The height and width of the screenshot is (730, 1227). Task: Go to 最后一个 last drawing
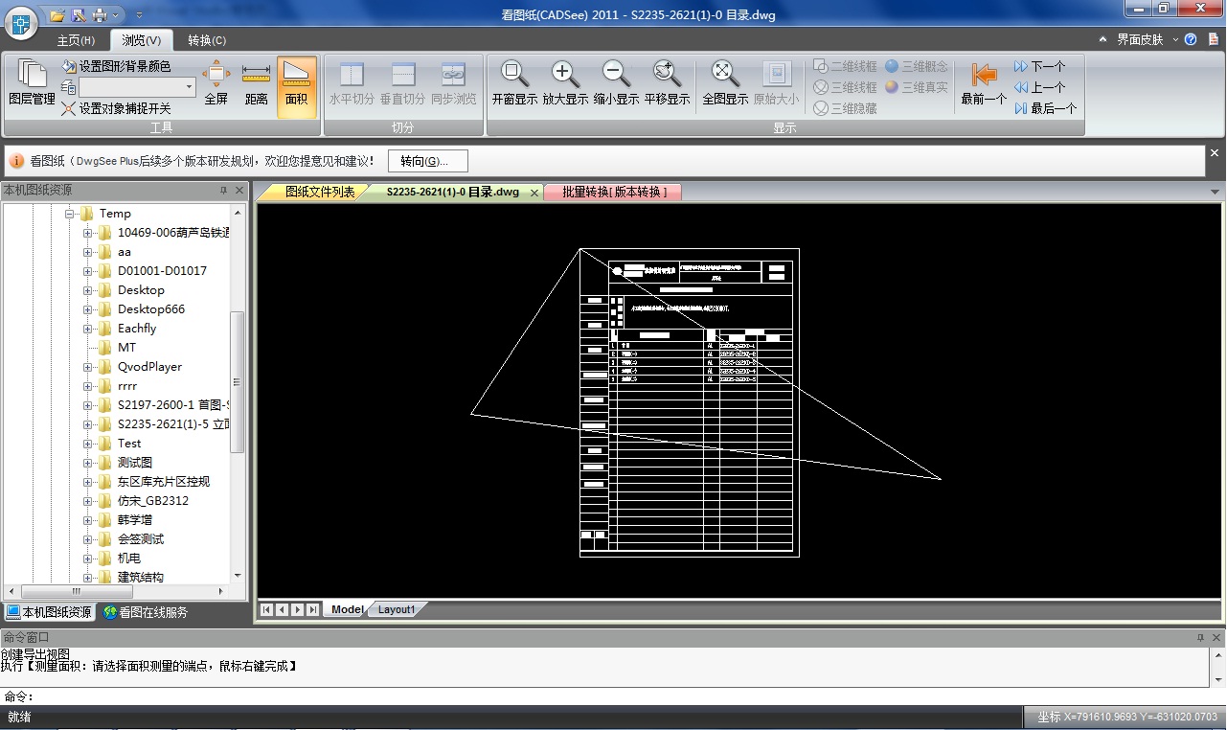pos(1046,108)
